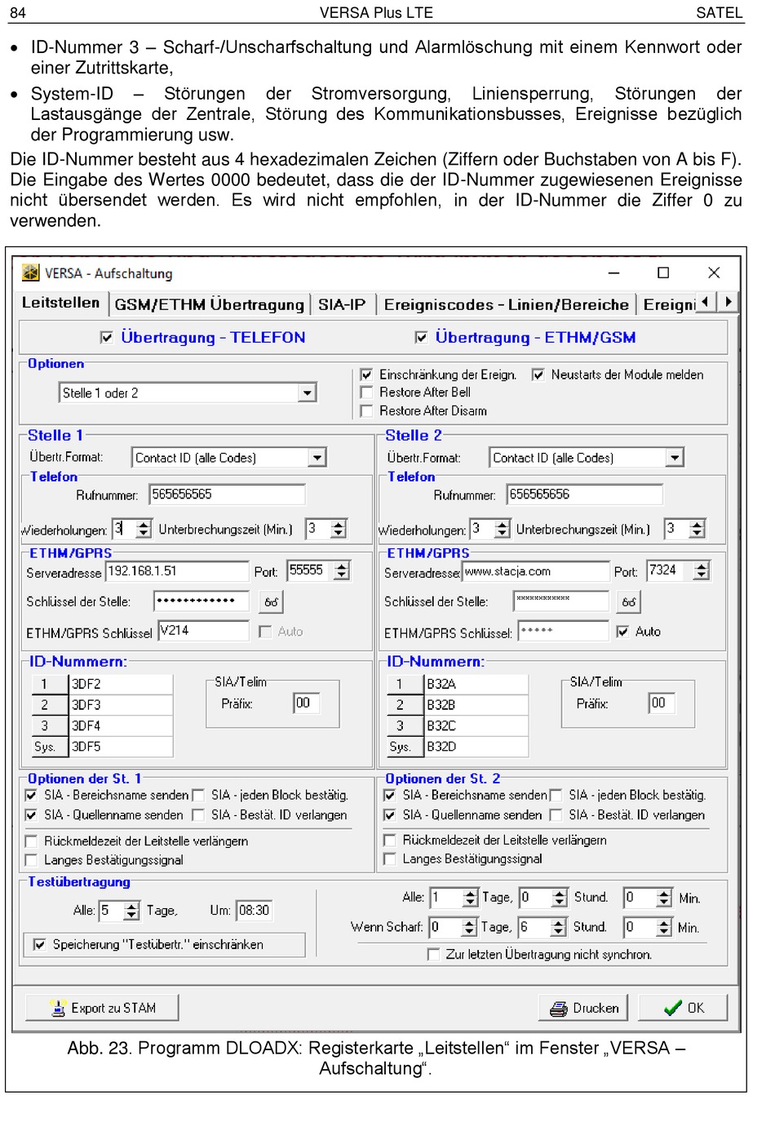Open the Stelle 1 oder 2 dropdown

click(307, 393)
